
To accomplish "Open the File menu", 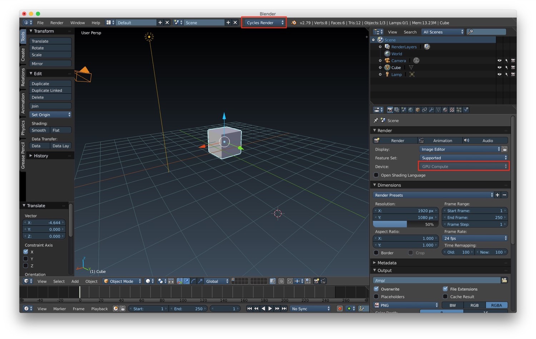I will [x=40, y=23].
